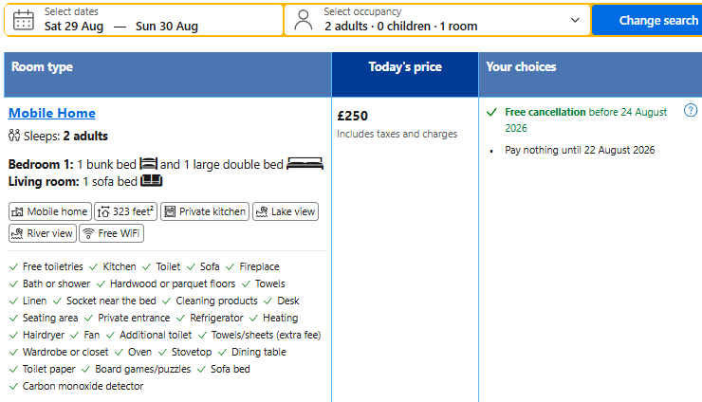The width and height of the screenshot is (702, 402).
Task: Click the calendar icon beside Select dates
Action: click(x=24, y=20)
